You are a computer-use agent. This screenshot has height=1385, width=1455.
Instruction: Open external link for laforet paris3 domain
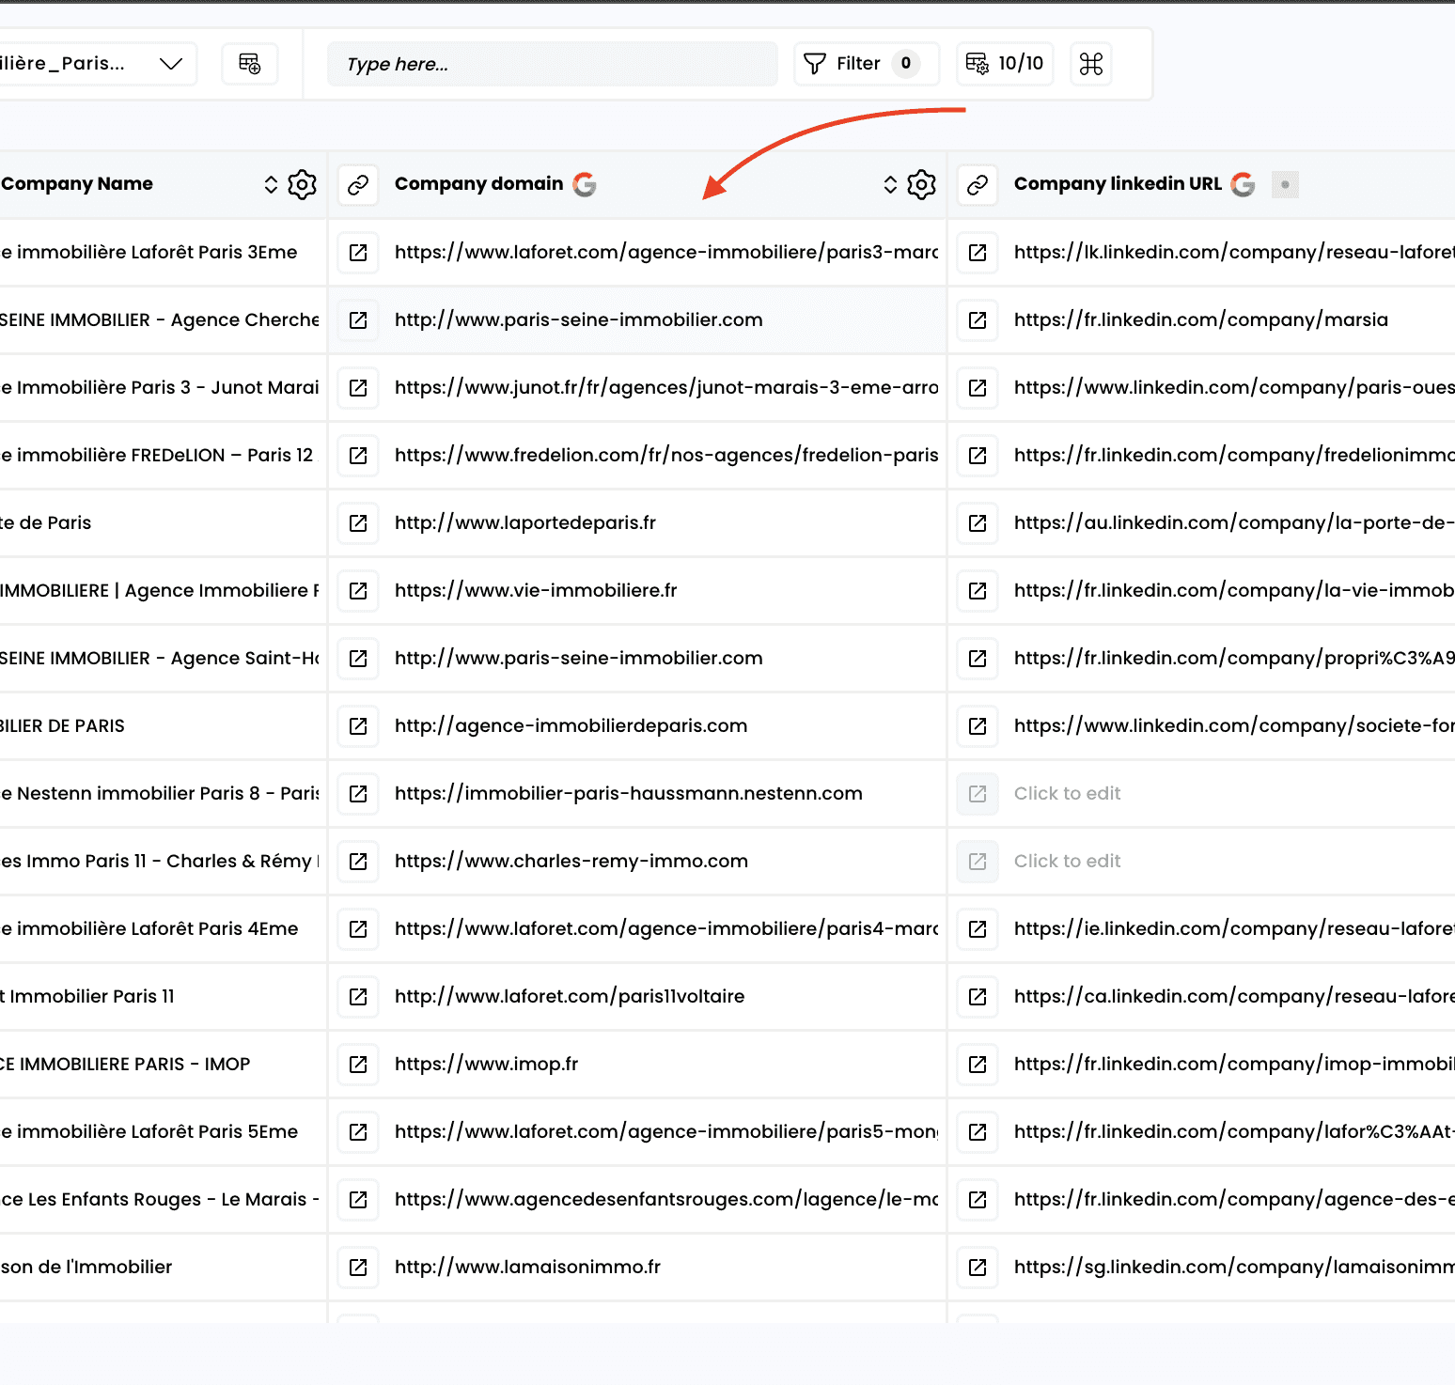[358, 252]
